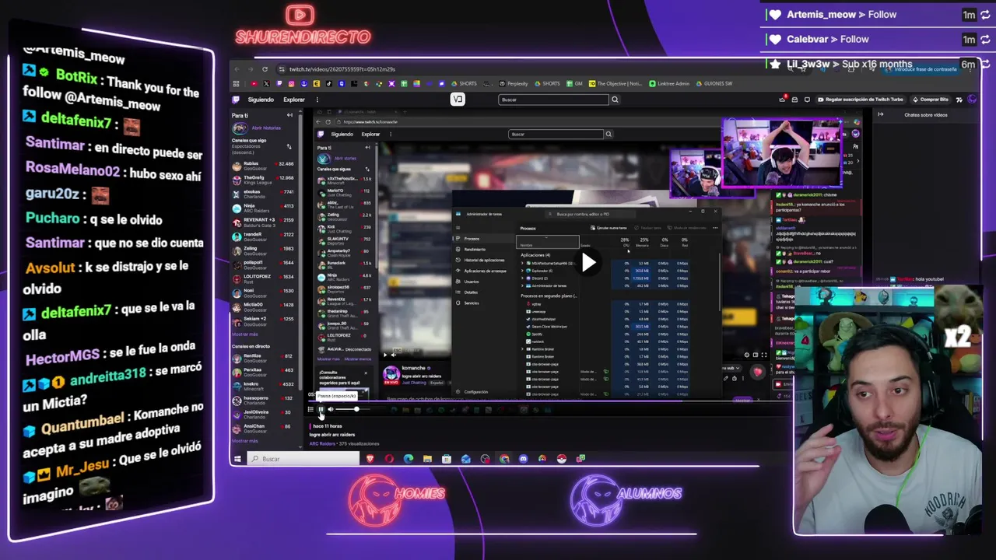Image resolution: width=996 pixels, height=560 pixels.
Task: Open Microsoft Edge from taskbar
Action: [409, 459]
